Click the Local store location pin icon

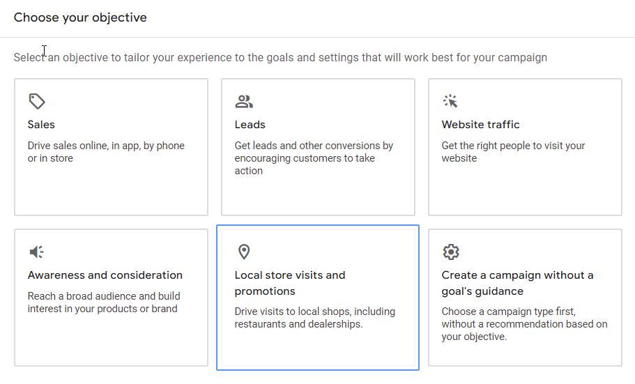244,252
